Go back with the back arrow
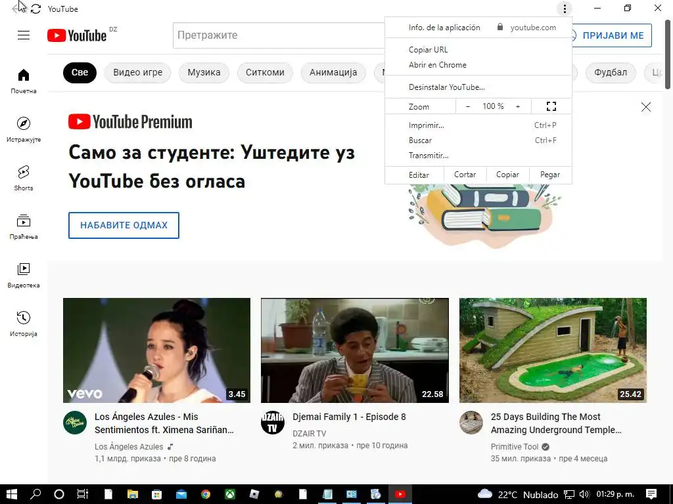 click(x=16, y=9)
